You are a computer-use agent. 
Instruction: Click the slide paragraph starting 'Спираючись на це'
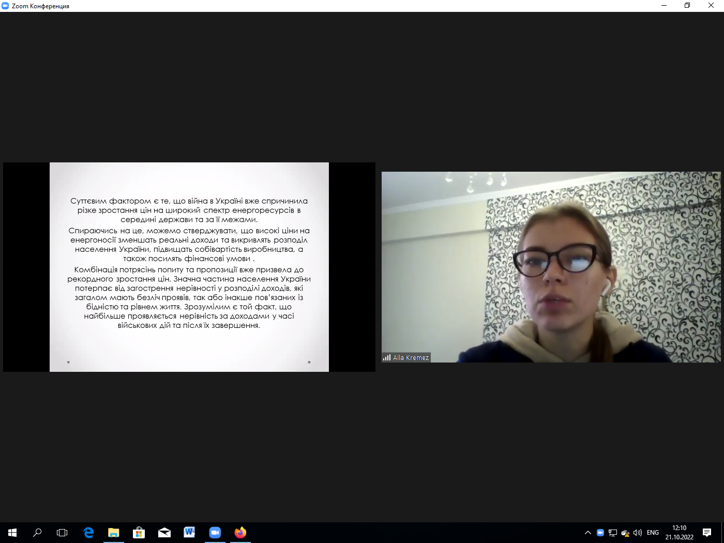pyautogui.click(x=189, y=245)
